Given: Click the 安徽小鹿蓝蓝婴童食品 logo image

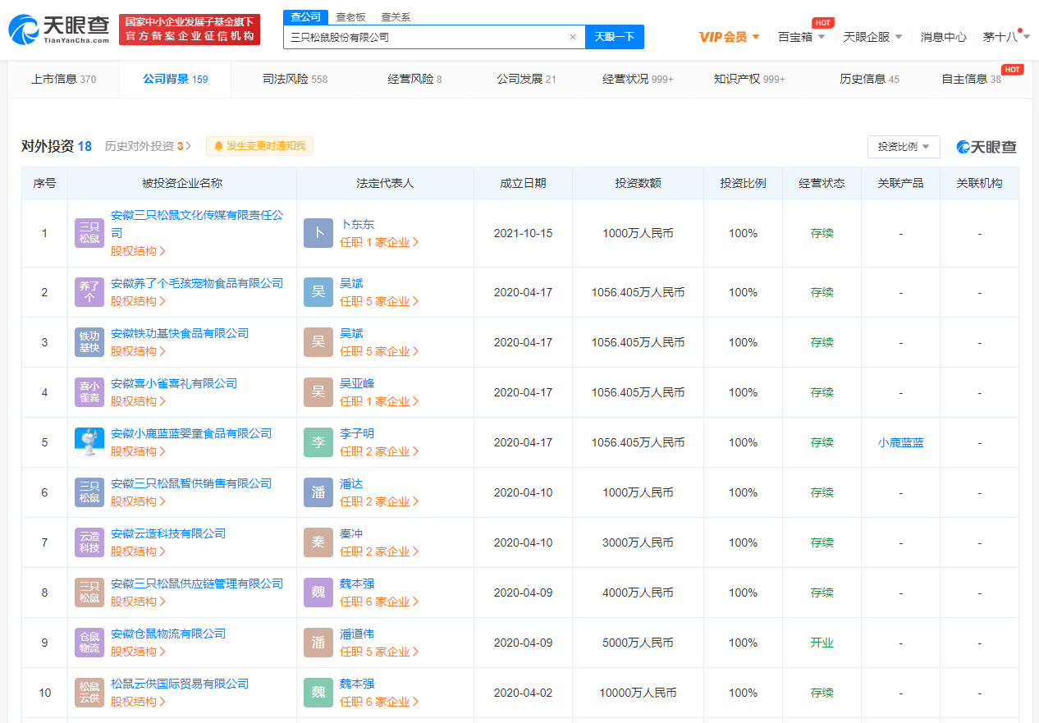Looking at the screenshot, I should (x=89, y=442).
